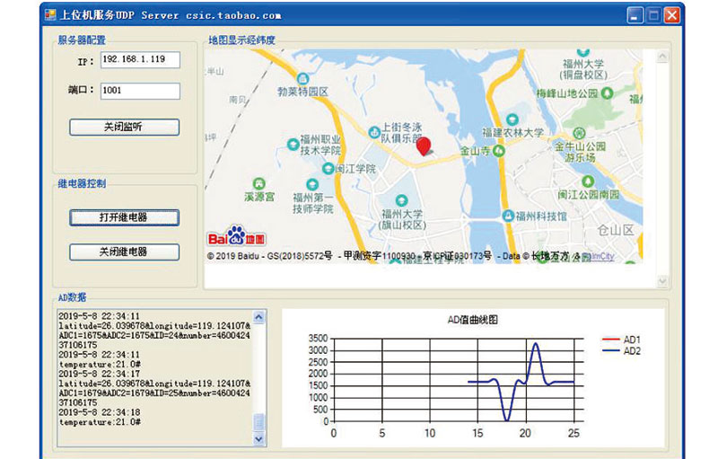Click the 溪源宫 green marker icon
Viewport: 718px width, 459px height.
259,184
